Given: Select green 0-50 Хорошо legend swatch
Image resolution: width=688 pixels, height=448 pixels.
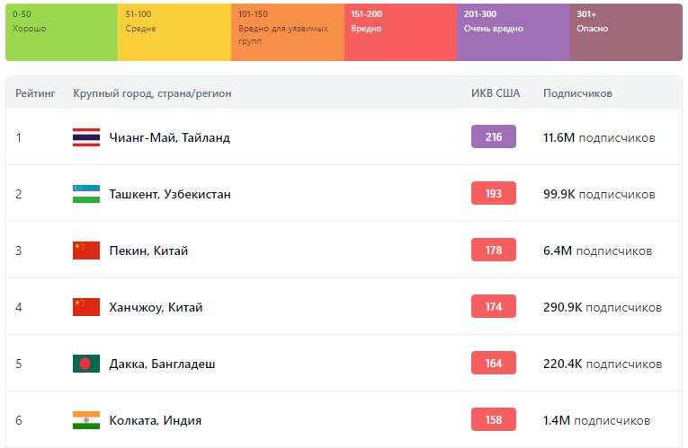Looking at the screenshot, I should point(61,32).
